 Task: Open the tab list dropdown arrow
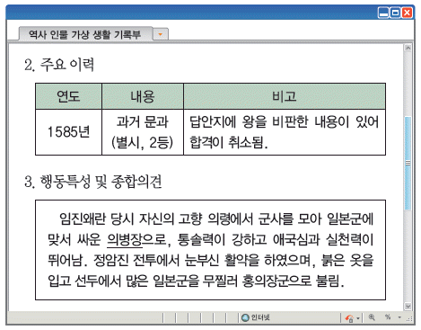pos(161,34)
